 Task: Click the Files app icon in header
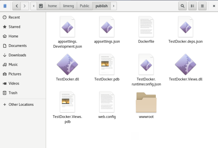[5, 6]
